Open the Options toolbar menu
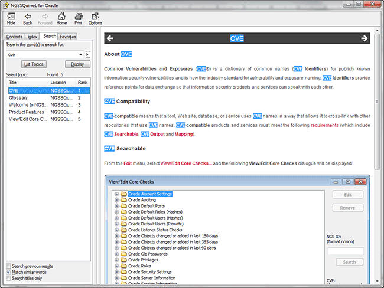This screenshot has width=384, height=288. (x=95, y=19)
